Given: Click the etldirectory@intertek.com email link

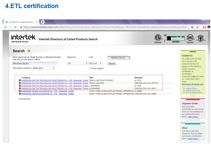Looking at the screenshot, I should point(193,84).
